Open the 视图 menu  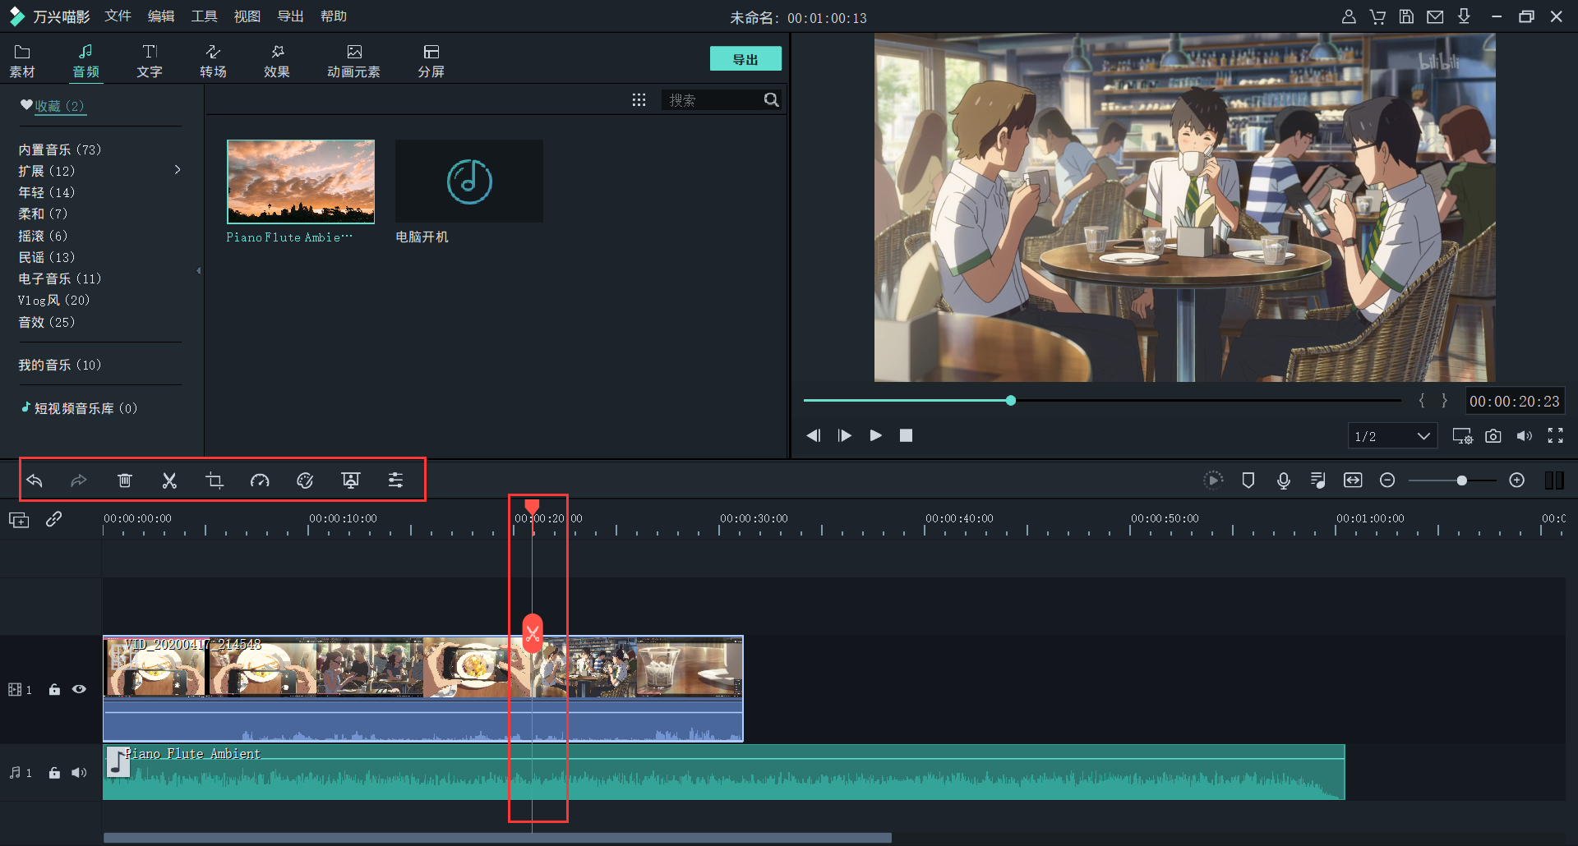pyautogui.click(x=247, y=16)
